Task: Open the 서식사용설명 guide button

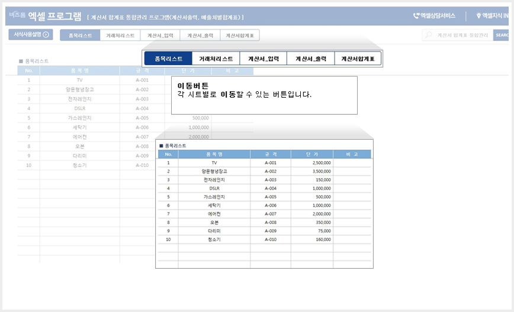Action: click(x=31, y=34)
